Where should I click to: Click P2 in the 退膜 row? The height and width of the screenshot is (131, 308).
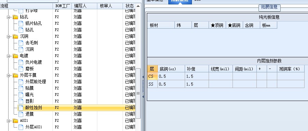coord(57,114)
